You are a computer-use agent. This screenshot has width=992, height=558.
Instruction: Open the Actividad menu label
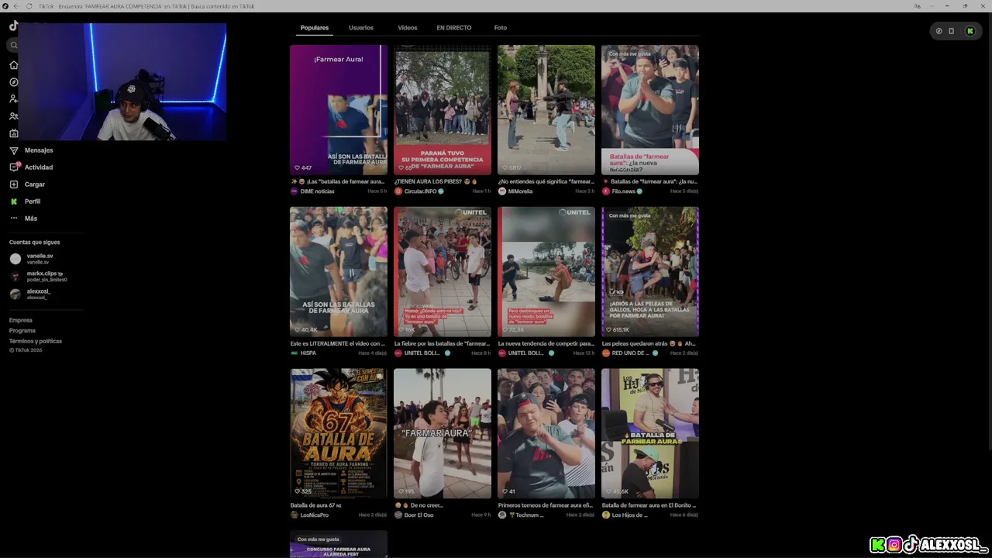pos(39,167)
